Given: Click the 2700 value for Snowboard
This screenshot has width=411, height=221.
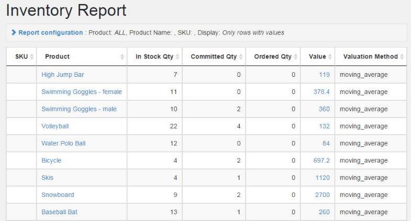Looking at the screenshot, I should pos(322,195).
